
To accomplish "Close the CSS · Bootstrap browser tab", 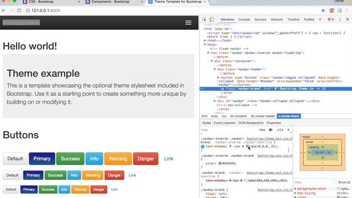I will tap(79, 2).
